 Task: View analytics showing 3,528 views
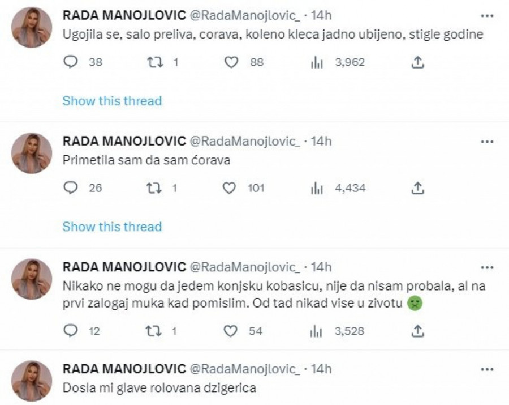(x=317, y=331)
